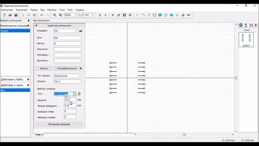Click into the Значение field
The height and width of the screenshot is (146, 259).
click(x=68, y=49)
